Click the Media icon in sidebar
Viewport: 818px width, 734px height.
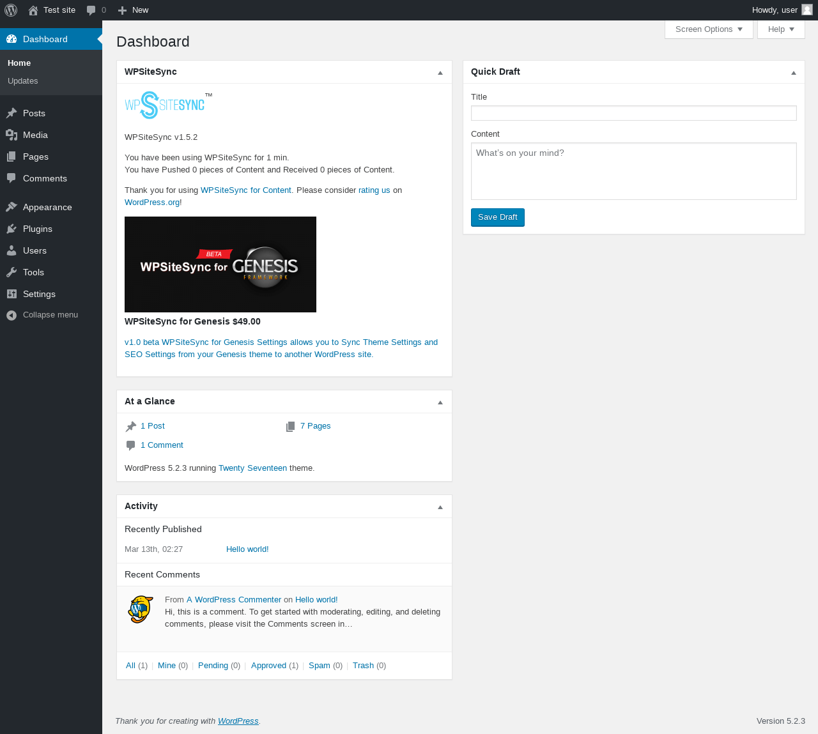pos(12,135)
